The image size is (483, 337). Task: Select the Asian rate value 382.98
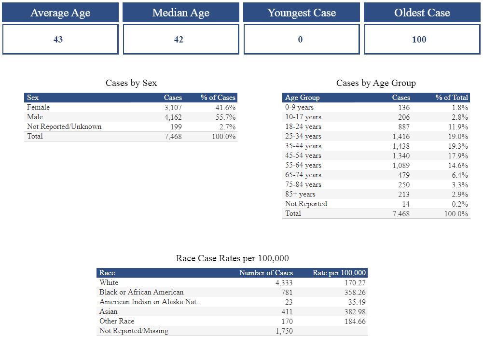pyautogui.click(x=355, y=311)
